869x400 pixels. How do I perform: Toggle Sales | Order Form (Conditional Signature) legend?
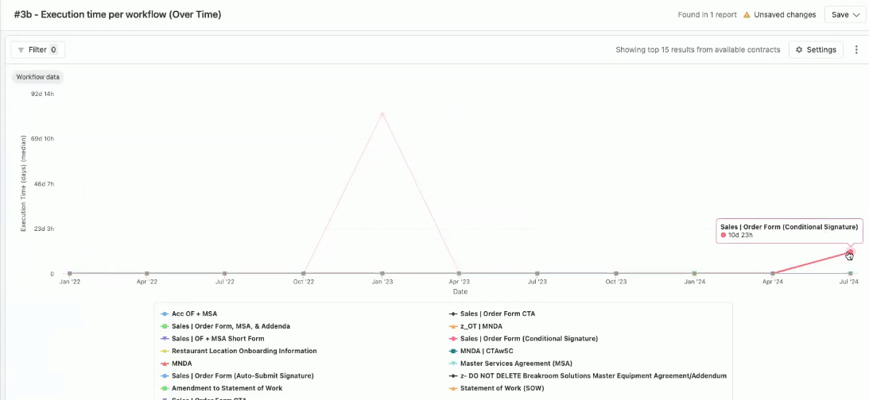(529, 338)
